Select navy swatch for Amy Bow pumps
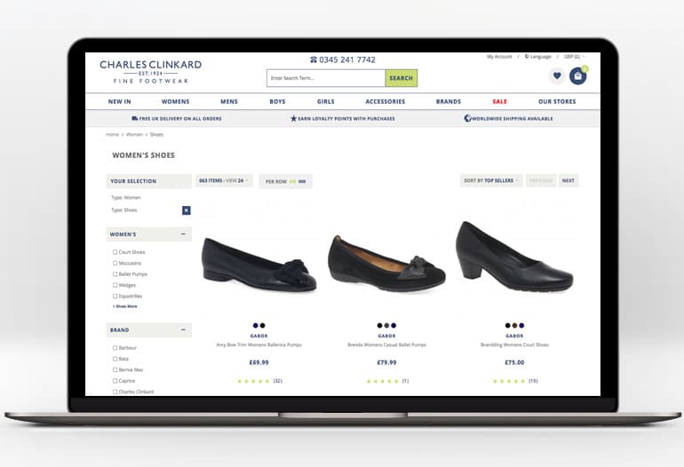684x467 pixels. coord(255,325)
